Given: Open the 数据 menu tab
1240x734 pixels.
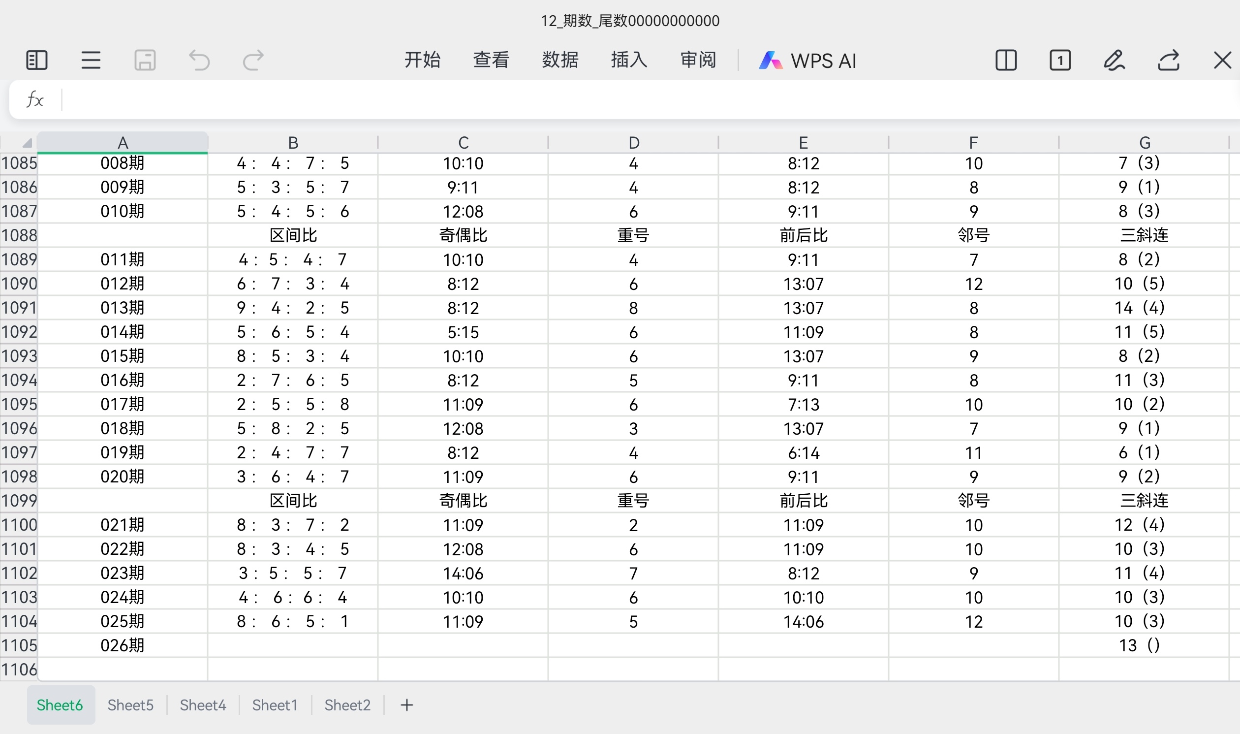Looking at the screenshot, I should [x=560, y=60].
